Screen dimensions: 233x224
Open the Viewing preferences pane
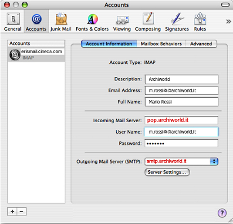[x=122, y=22]
